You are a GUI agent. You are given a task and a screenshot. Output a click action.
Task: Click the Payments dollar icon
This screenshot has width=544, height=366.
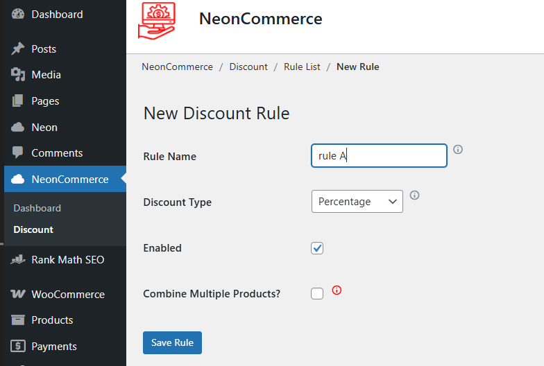tap(18, 347)
